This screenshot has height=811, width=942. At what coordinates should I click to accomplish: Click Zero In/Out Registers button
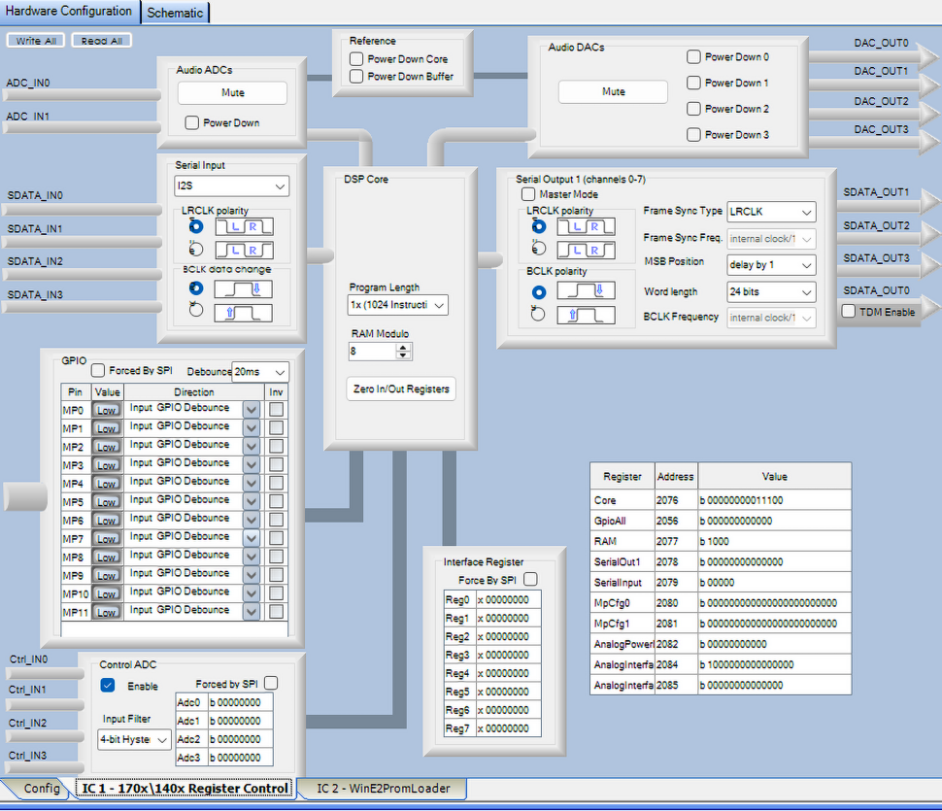coord(401,389)
